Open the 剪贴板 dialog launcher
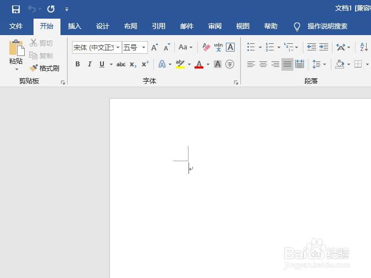The height and width of the screenshot is (278, 371). tap(63, 82)
